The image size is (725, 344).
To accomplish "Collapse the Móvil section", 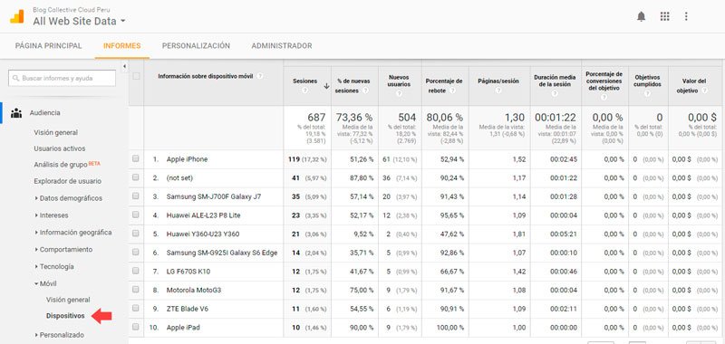I will coord(45,283).
